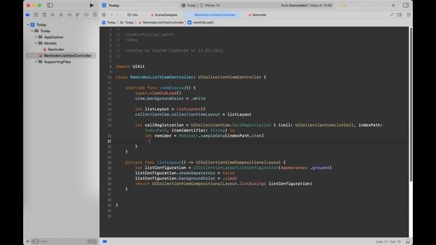Open the Report navigator icon
The height and width of the screenshot is (245, 436).
pyautogui.click(x=95, y=15)
